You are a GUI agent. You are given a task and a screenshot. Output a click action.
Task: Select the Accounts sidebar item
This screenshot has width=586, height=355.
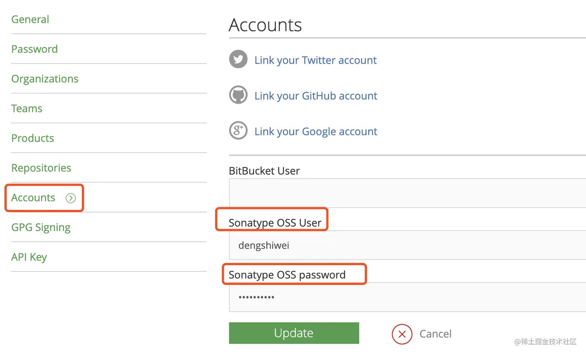pyautogui.click(x=33, y=198)
